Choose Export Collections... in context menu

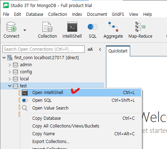81,142
